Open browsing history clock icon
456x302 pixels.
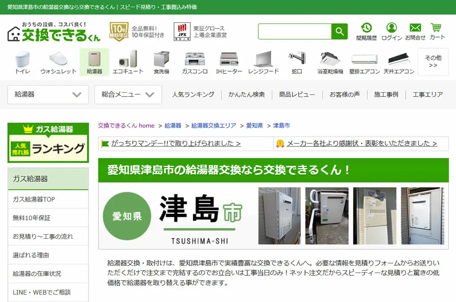[x=366, y=28]
